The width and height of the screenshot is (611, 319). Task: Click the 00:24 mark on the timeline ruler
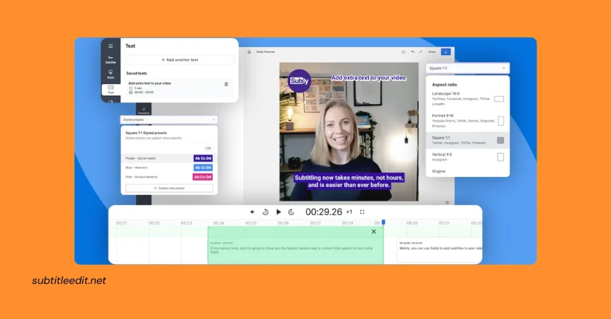click(x=218, y=223)
